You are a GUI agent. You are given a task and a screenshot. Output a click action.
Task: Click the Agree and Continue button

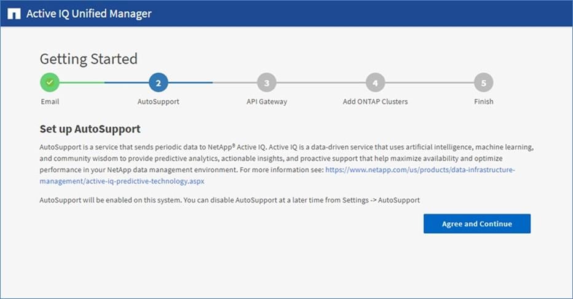click(477, 224)
